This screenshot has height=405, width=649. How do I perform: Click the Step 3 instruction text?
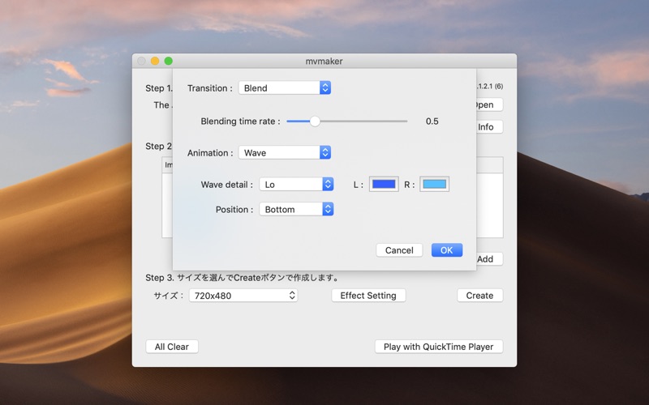[242, 278]
